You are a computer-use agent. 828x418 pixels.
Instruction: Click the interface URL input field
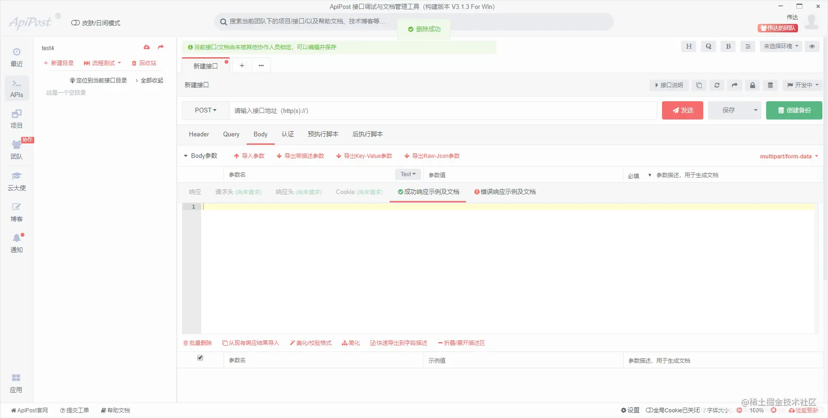pyautogui.click(x=443, y=111)
